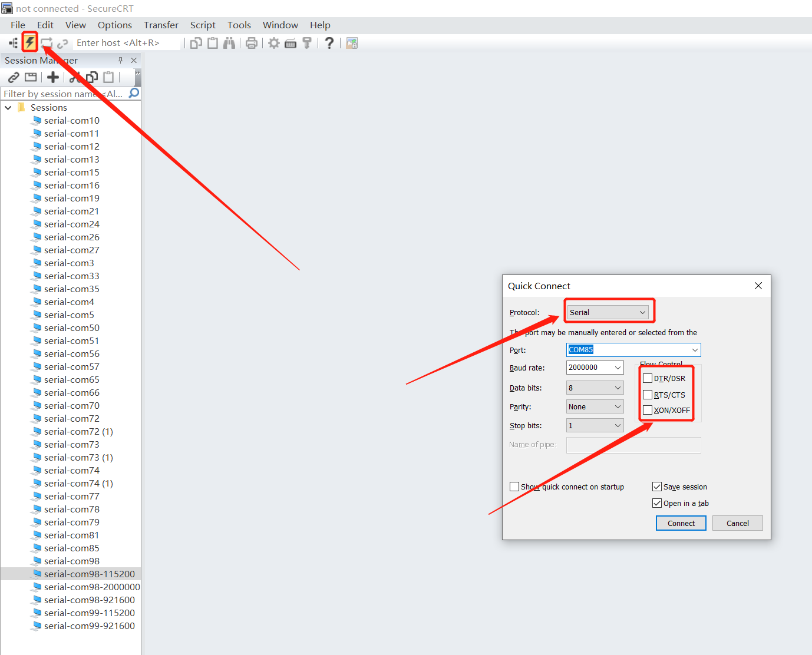Open Session Options gear icon
Image resolution: width=812 pixels, height=655 pixels.
[274, 43]
